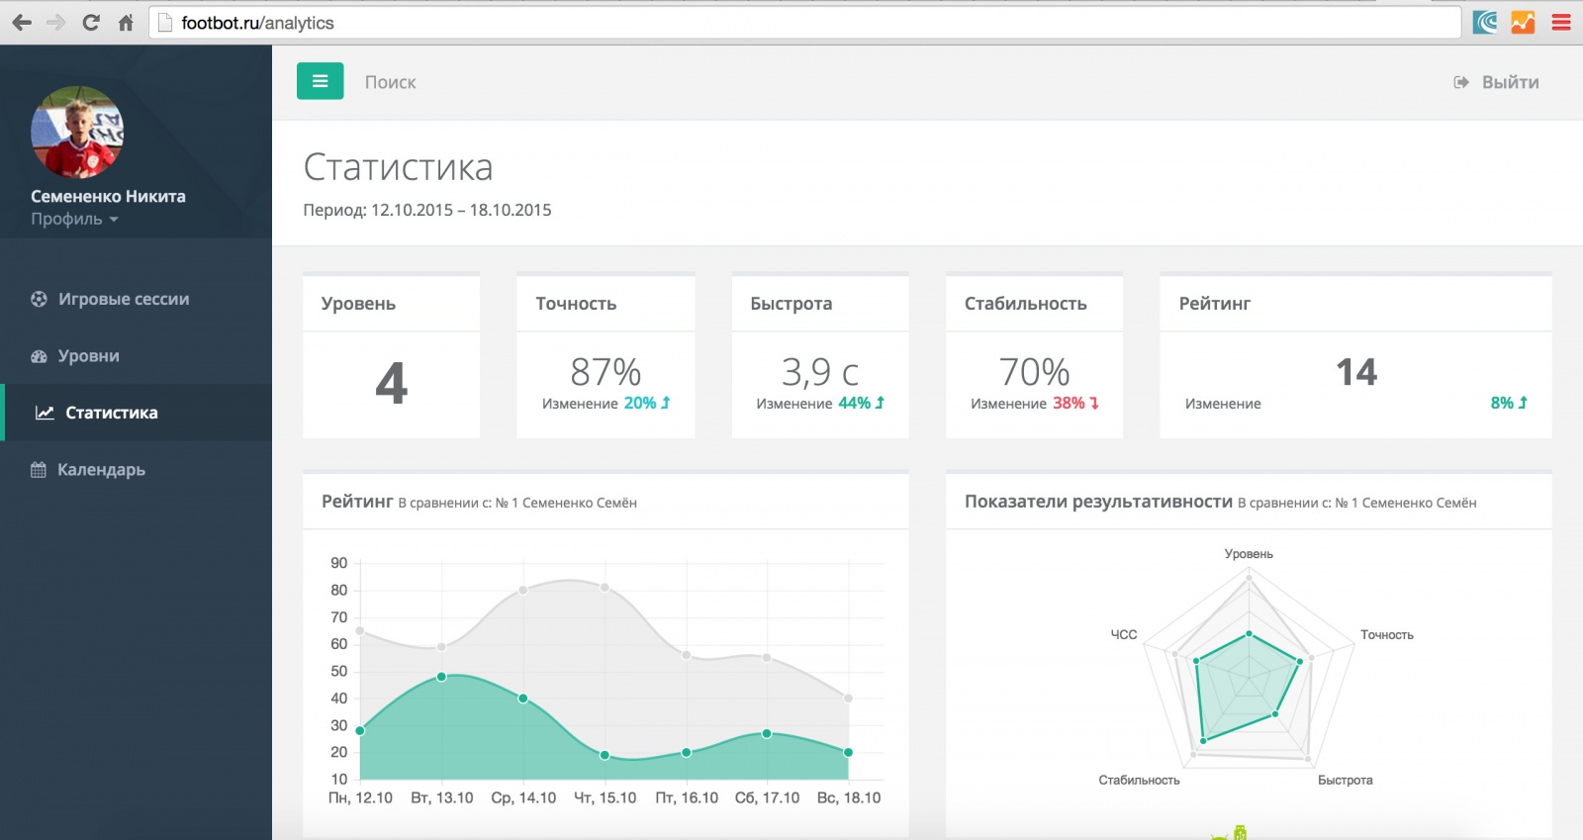Click the line chart icon beside Статистика
Image resolution: width=1583 pixels, height=840 pixels.
pos(45,413)
